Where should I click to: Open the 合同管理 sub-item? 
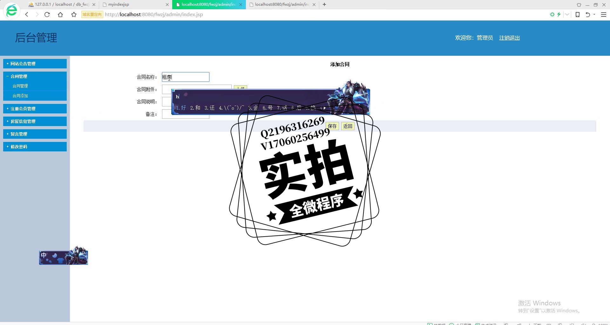tap(20, 86)
